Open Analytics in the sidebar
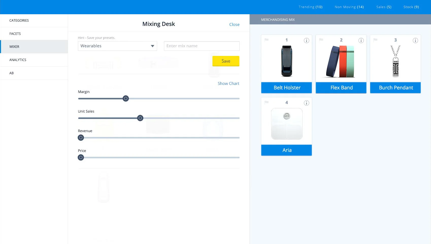The width and height of the screenshot is (431, 244). (34, 60)
